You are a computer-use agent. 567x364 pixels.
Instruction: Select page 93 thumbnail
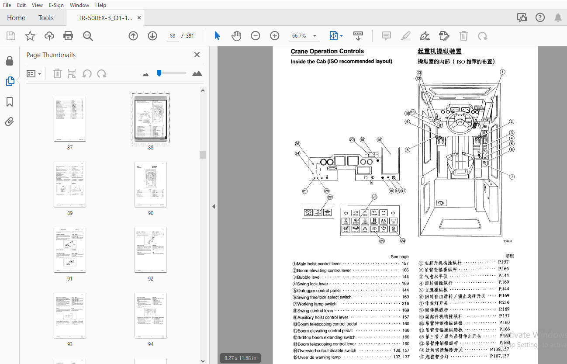pos(70,315)
